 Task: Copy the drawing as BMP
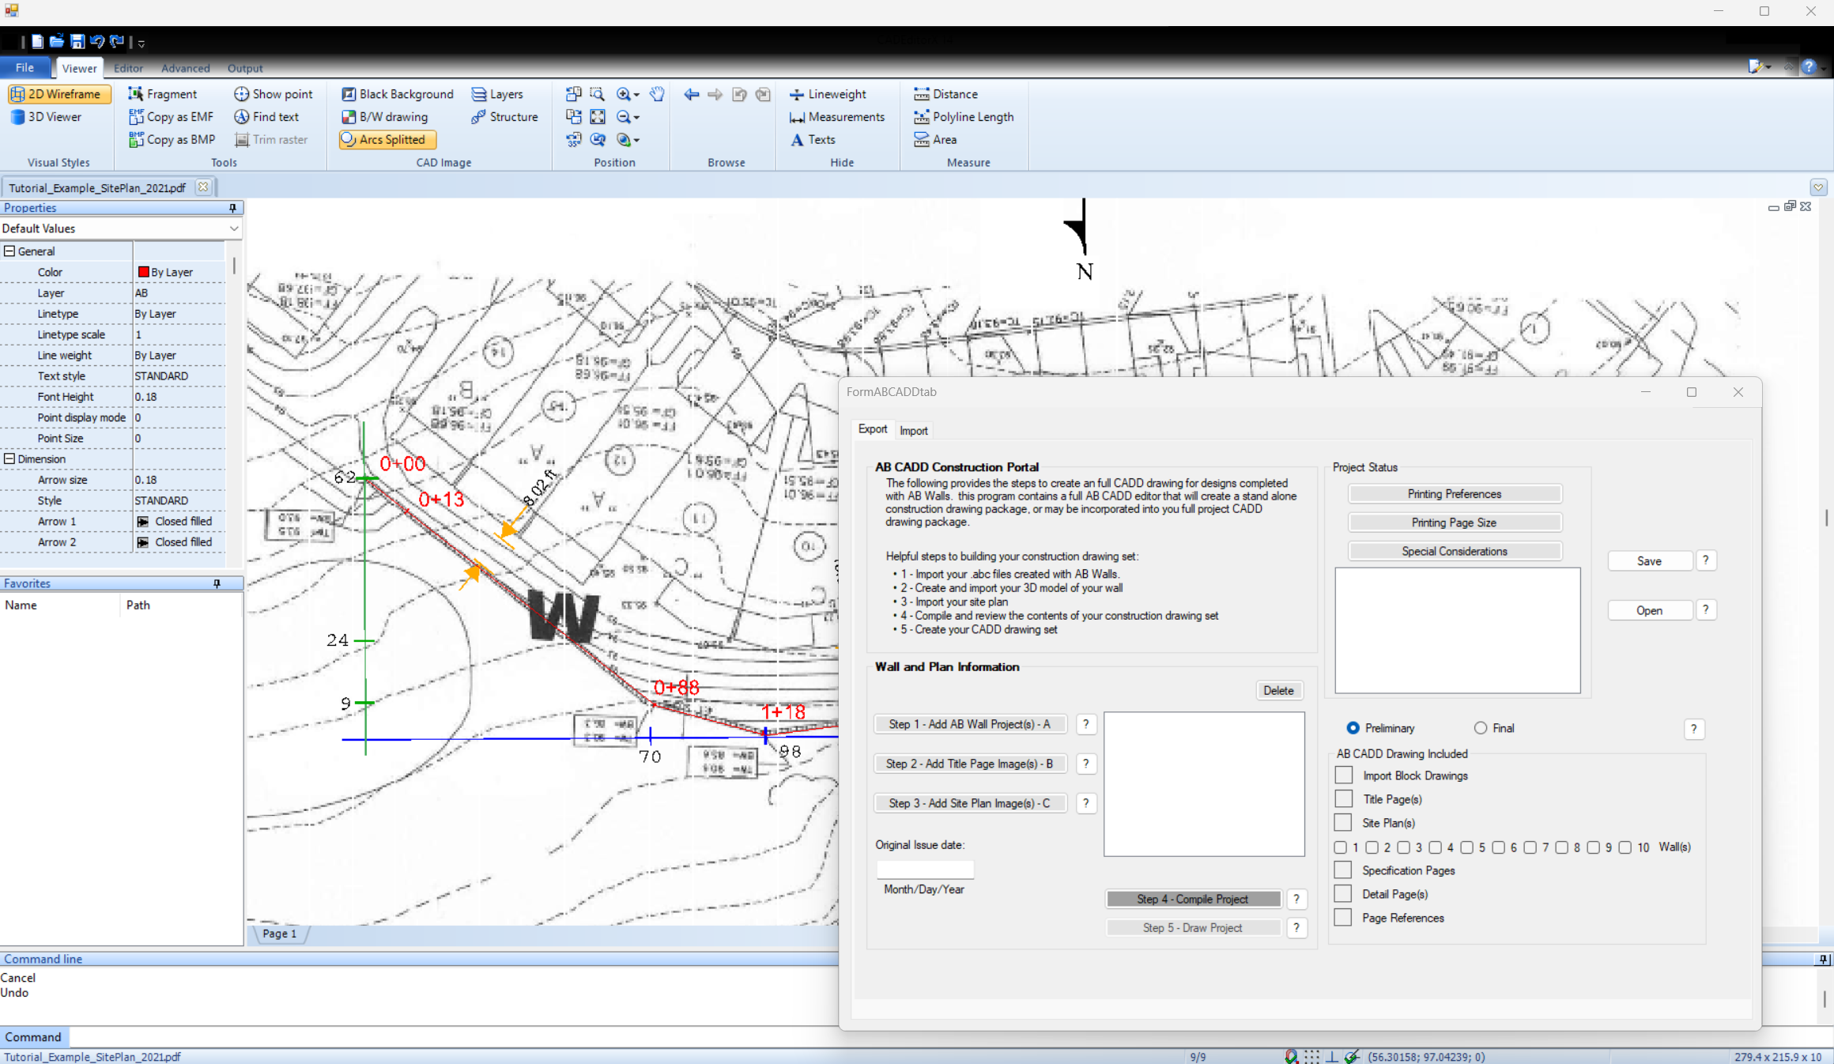[x=171, y=140]
